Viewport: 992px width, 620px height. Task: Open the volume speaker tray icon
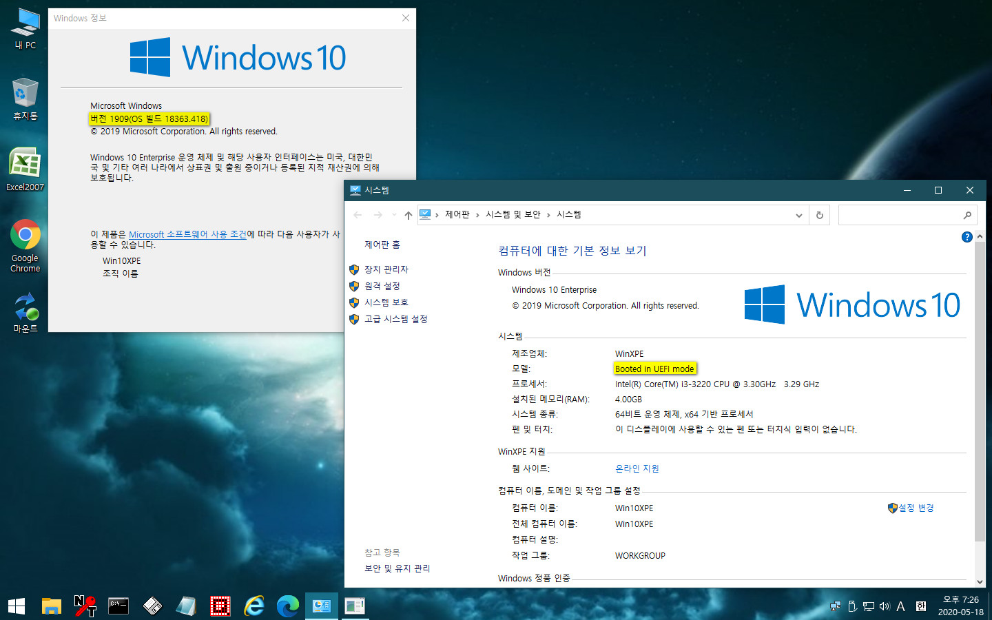pos(885,606)
